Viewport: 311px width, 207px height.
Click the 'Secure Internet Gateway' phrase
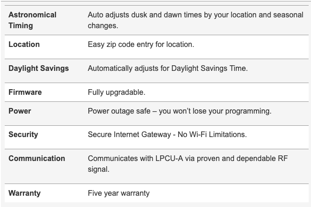[x=127, y=135]
